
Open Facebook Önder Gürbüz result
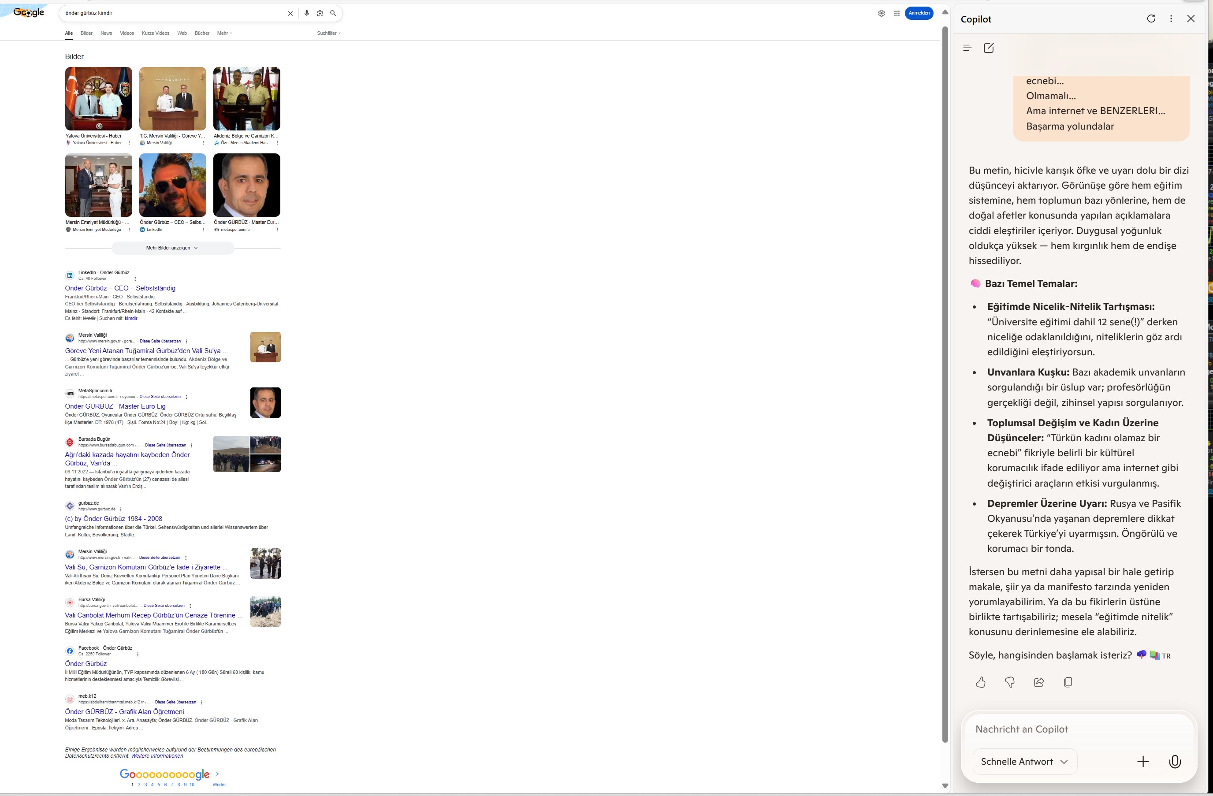86,664
